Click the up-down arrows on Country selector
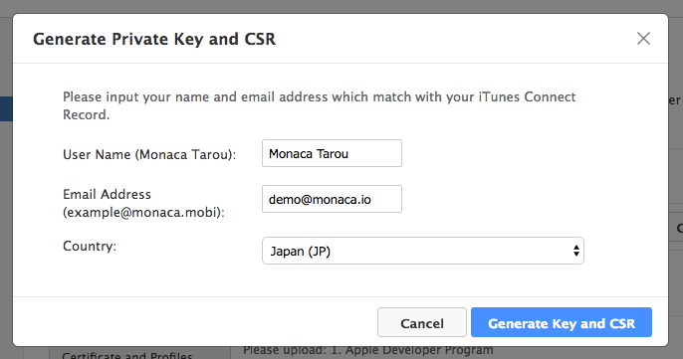This screenshot has height=359, width=683. pyautogui.click(x=575, y=251)
